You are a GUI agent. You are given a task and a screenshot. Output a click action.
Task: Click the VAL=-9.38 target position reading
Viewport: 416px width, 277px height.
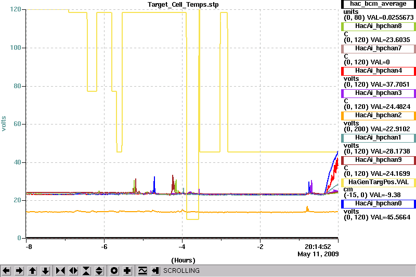(385, 195)
